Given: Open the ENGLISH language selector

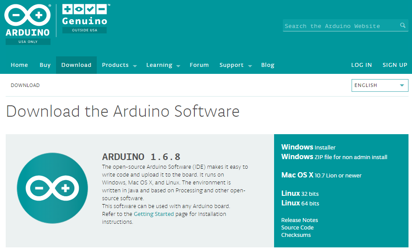Looking at the screenshot, I should 380,85.
